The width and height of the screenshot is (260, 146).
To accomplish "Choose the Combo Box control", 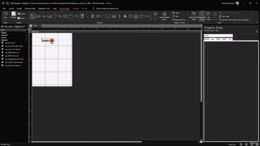I will (x=82, y=16).
